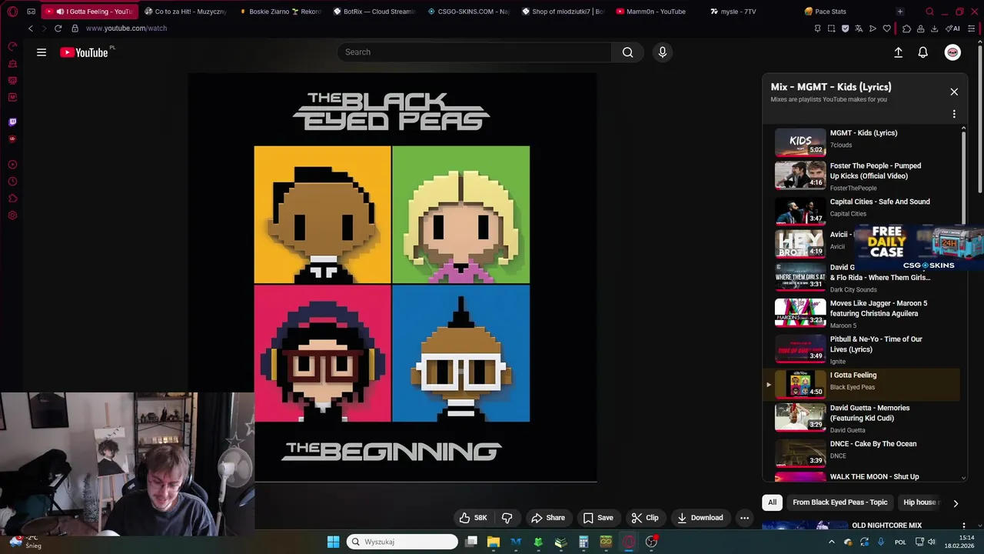Open sidebar Settings gear icon
The width and height of the screenshot is (984, 554).
[x=12, y=215]
